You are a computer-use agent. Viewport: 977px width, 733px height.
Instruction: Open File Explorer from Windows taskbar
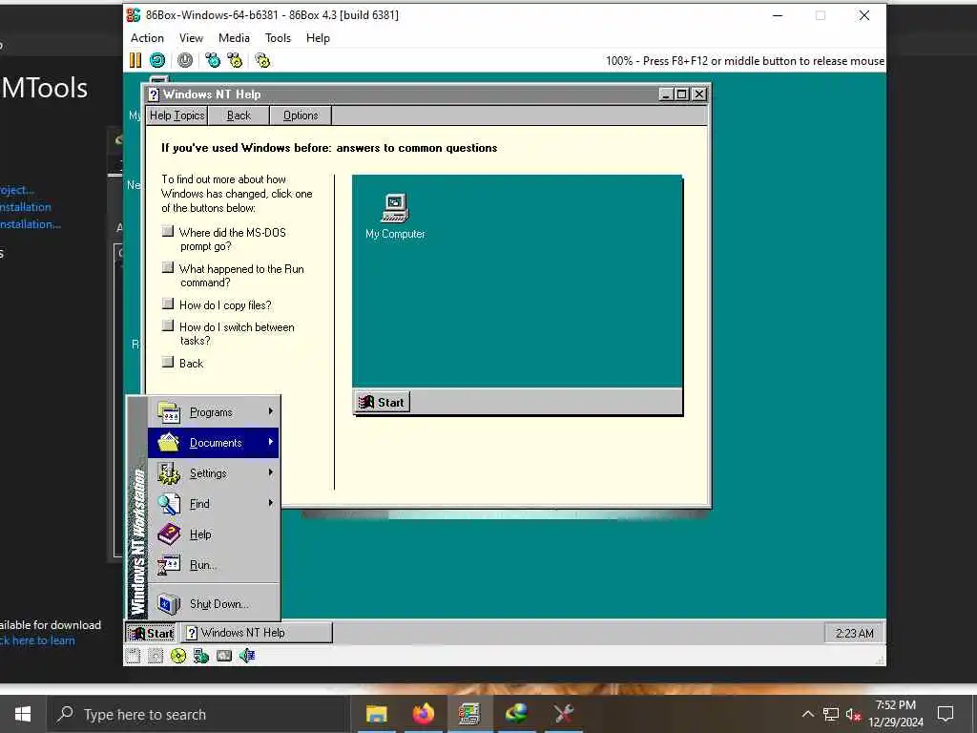(x=376, y=714)
